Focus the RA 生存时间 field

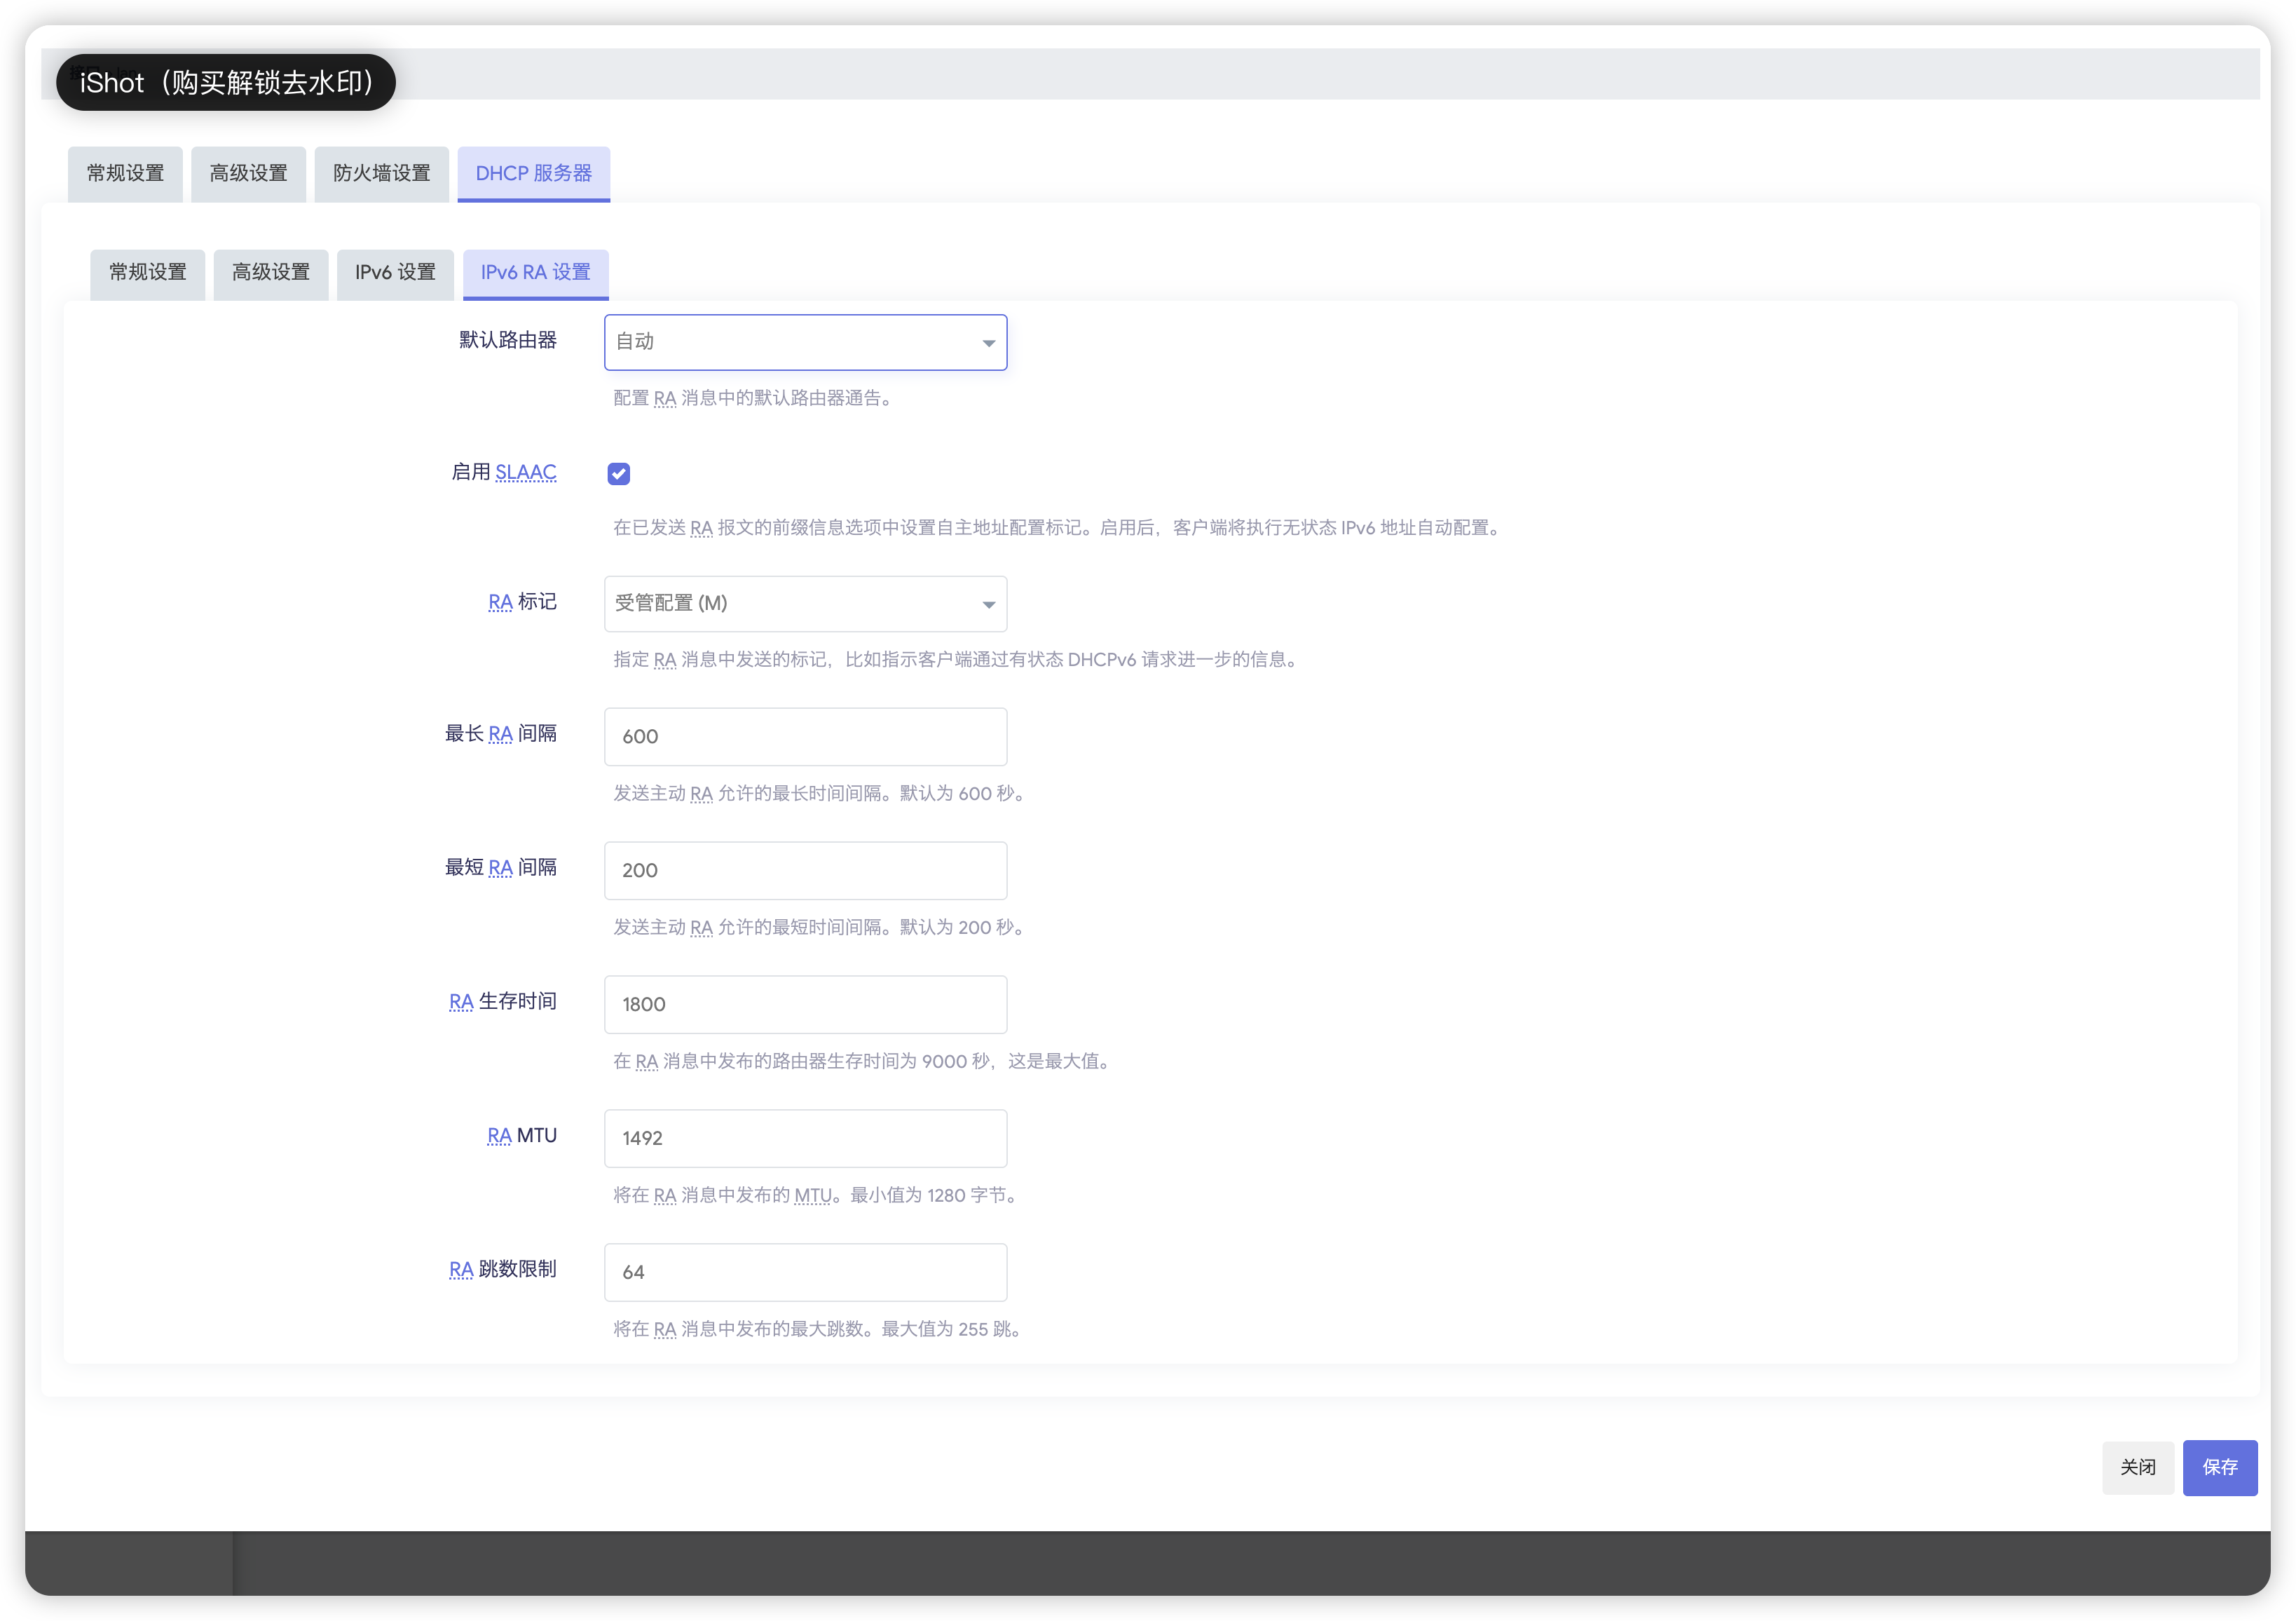(x=805, y=1005)
